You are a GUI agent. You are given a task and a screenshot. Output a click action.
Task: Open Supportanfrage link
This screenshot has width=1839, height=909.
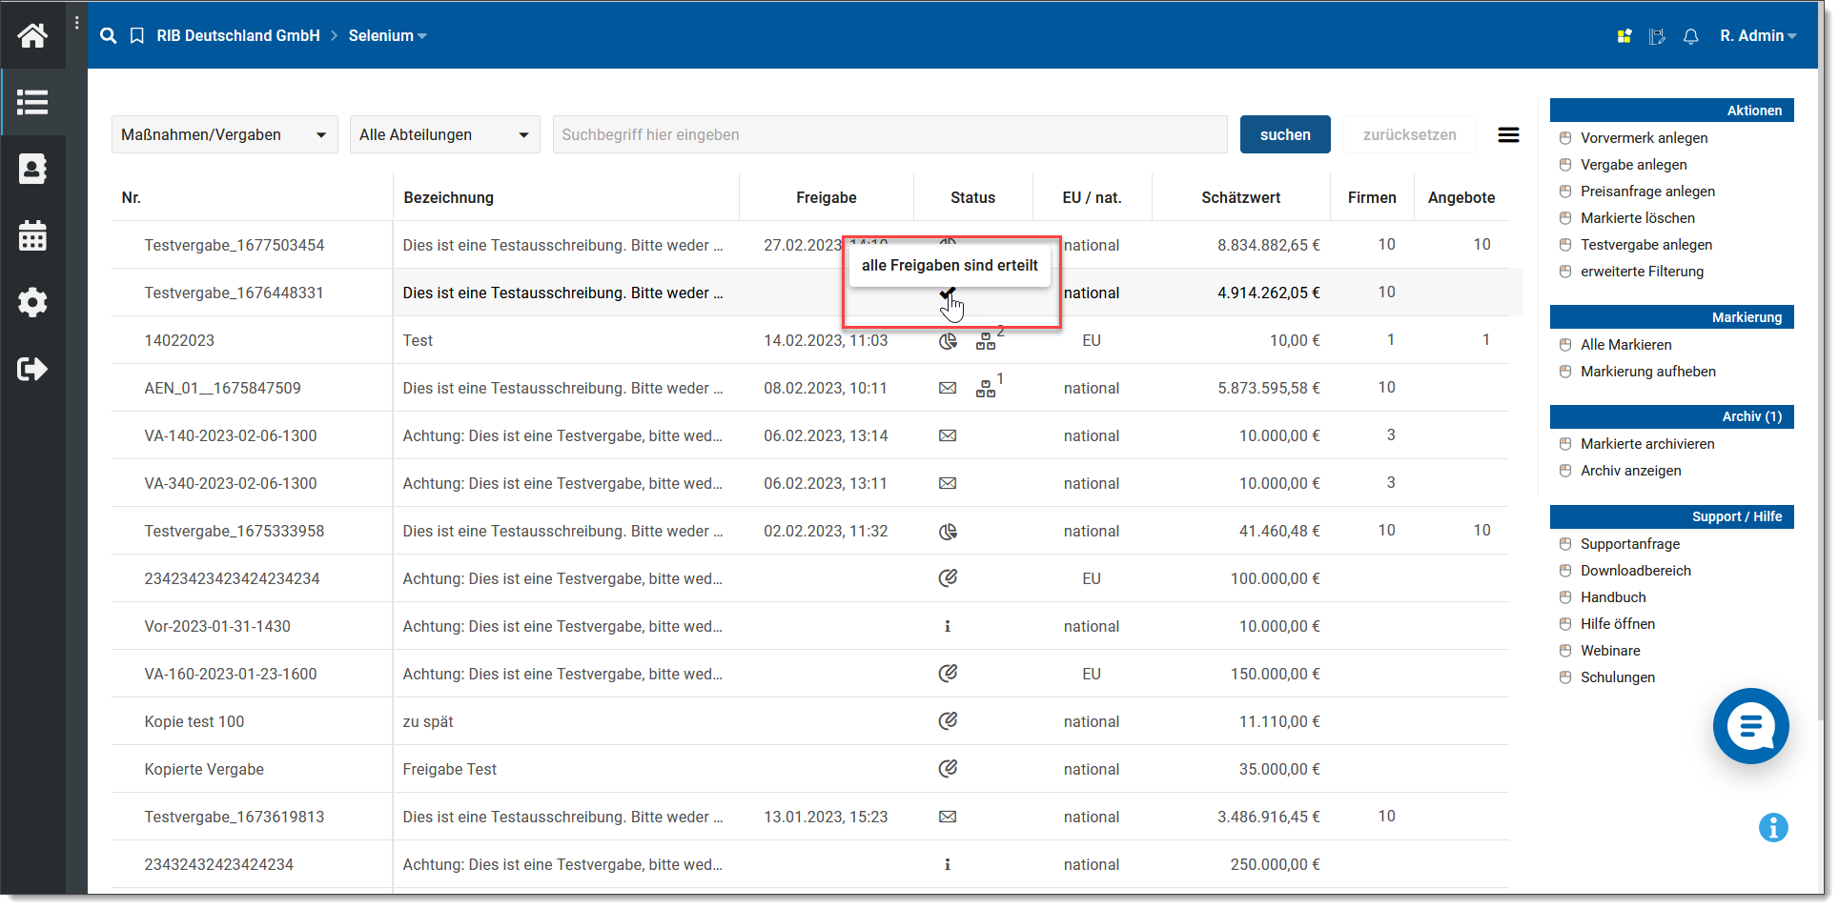coord(1629,544)
